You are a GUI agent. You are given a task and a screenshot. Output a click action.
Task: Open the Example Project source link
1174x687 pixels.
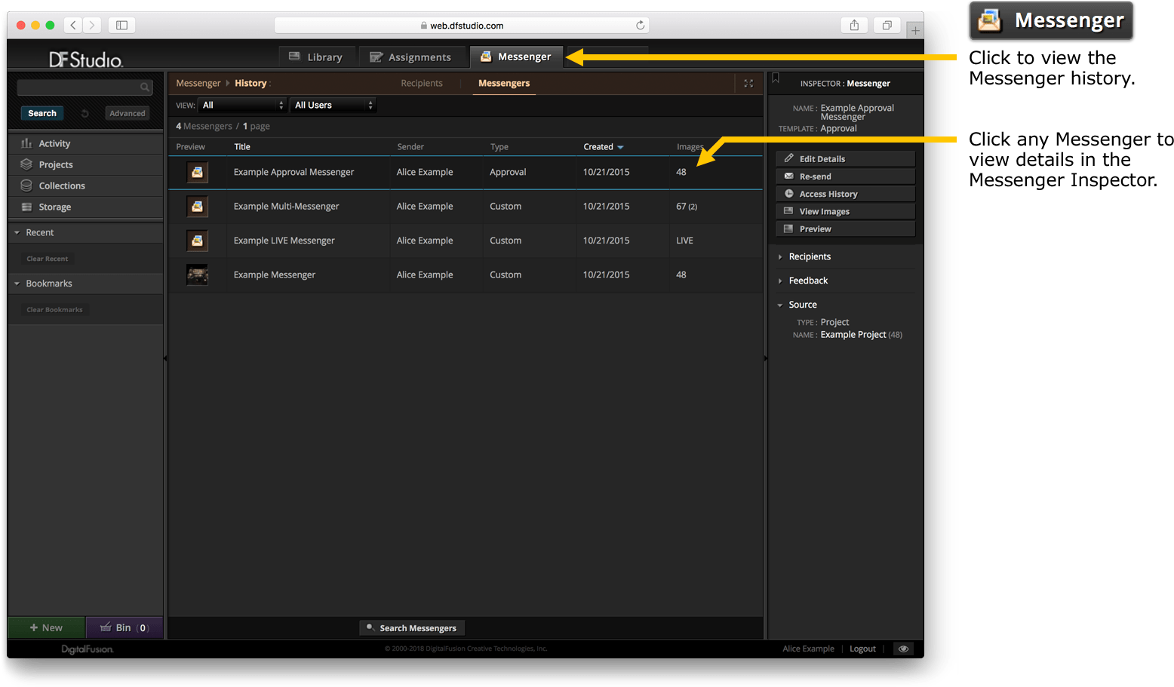pyautogui.click(x=853, y=335)
